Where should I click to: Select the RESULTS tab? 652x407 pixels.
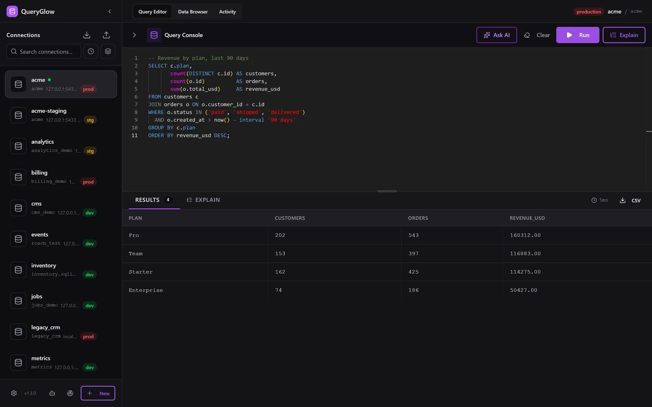[154, 200]
